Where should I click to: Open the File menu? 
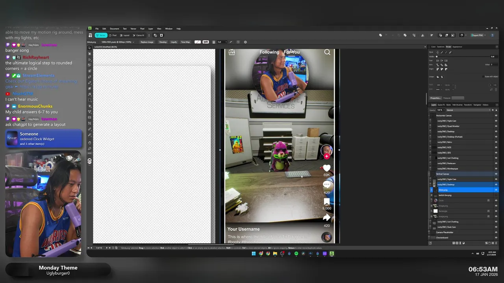(x=97, y=29)
